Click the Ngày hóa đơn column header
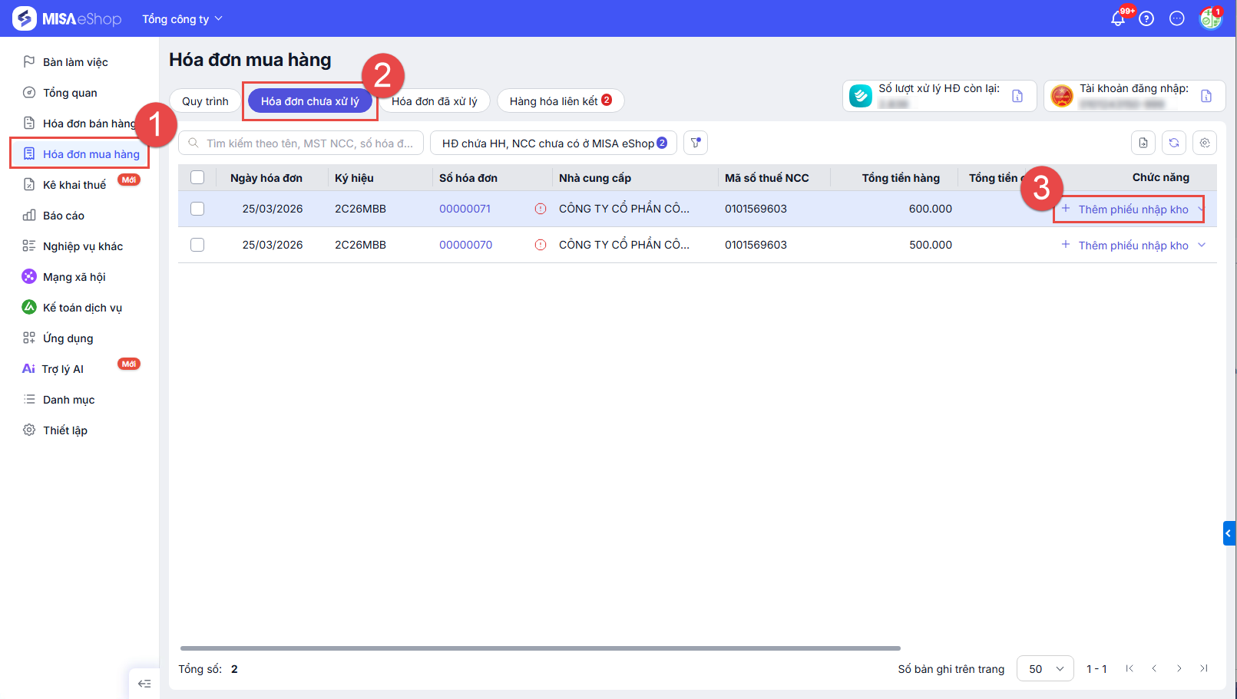The height and width of the screenshot is (699, 1237). (266, 178)
